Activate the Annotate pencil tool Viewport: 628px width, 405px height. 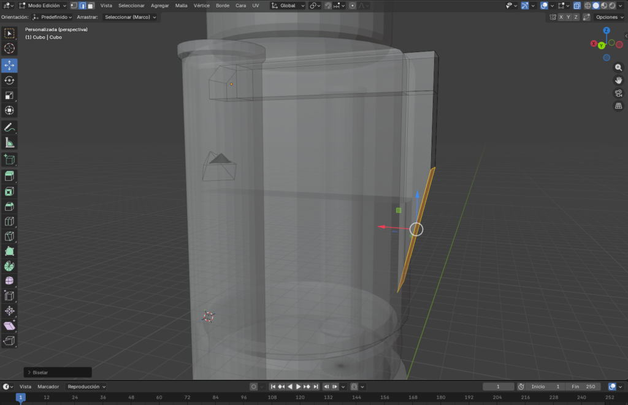click(x=9, y=127)
